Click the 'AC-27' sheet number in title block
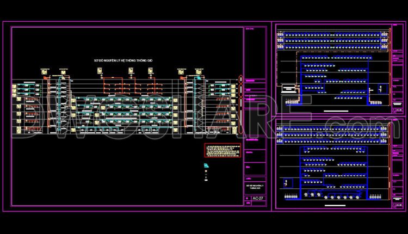408x234 pixels. 258,198
